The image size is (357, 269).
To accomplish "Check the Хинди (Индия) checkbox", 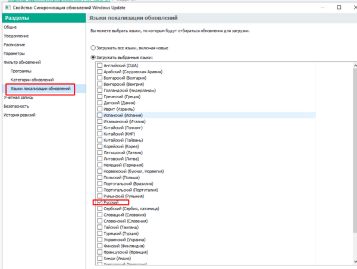I will pyautogui.click(x=100, y=258).
